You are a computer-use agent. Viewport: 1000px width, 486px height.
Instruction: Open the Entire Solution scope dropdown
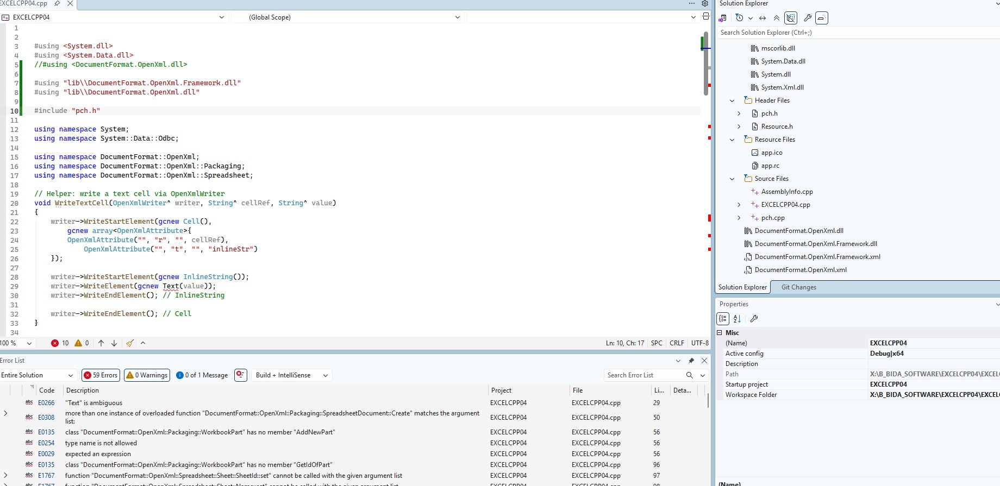[x=37, y=375]
